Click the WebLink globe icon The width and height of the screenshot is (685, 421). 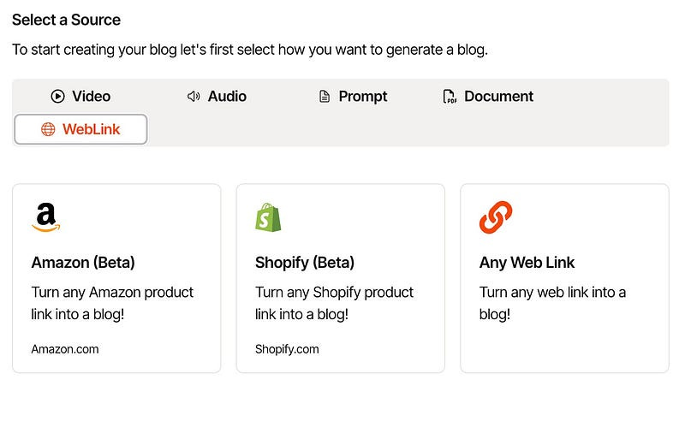click(48, 129)
